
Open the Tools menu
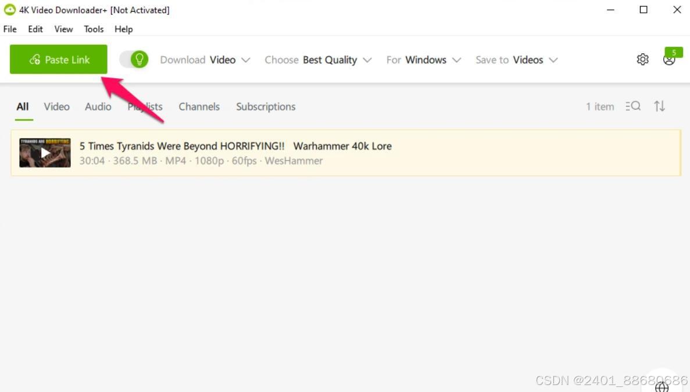point(94,29)
